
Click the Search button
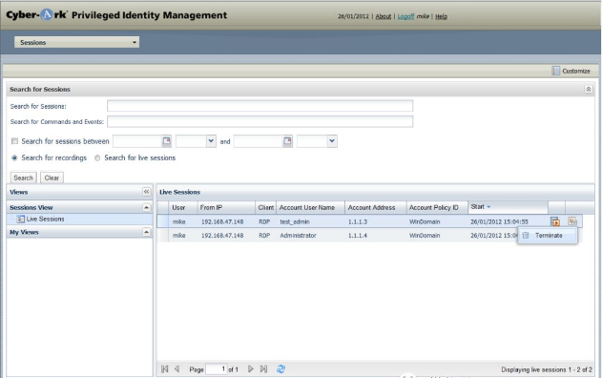[23, 178]
